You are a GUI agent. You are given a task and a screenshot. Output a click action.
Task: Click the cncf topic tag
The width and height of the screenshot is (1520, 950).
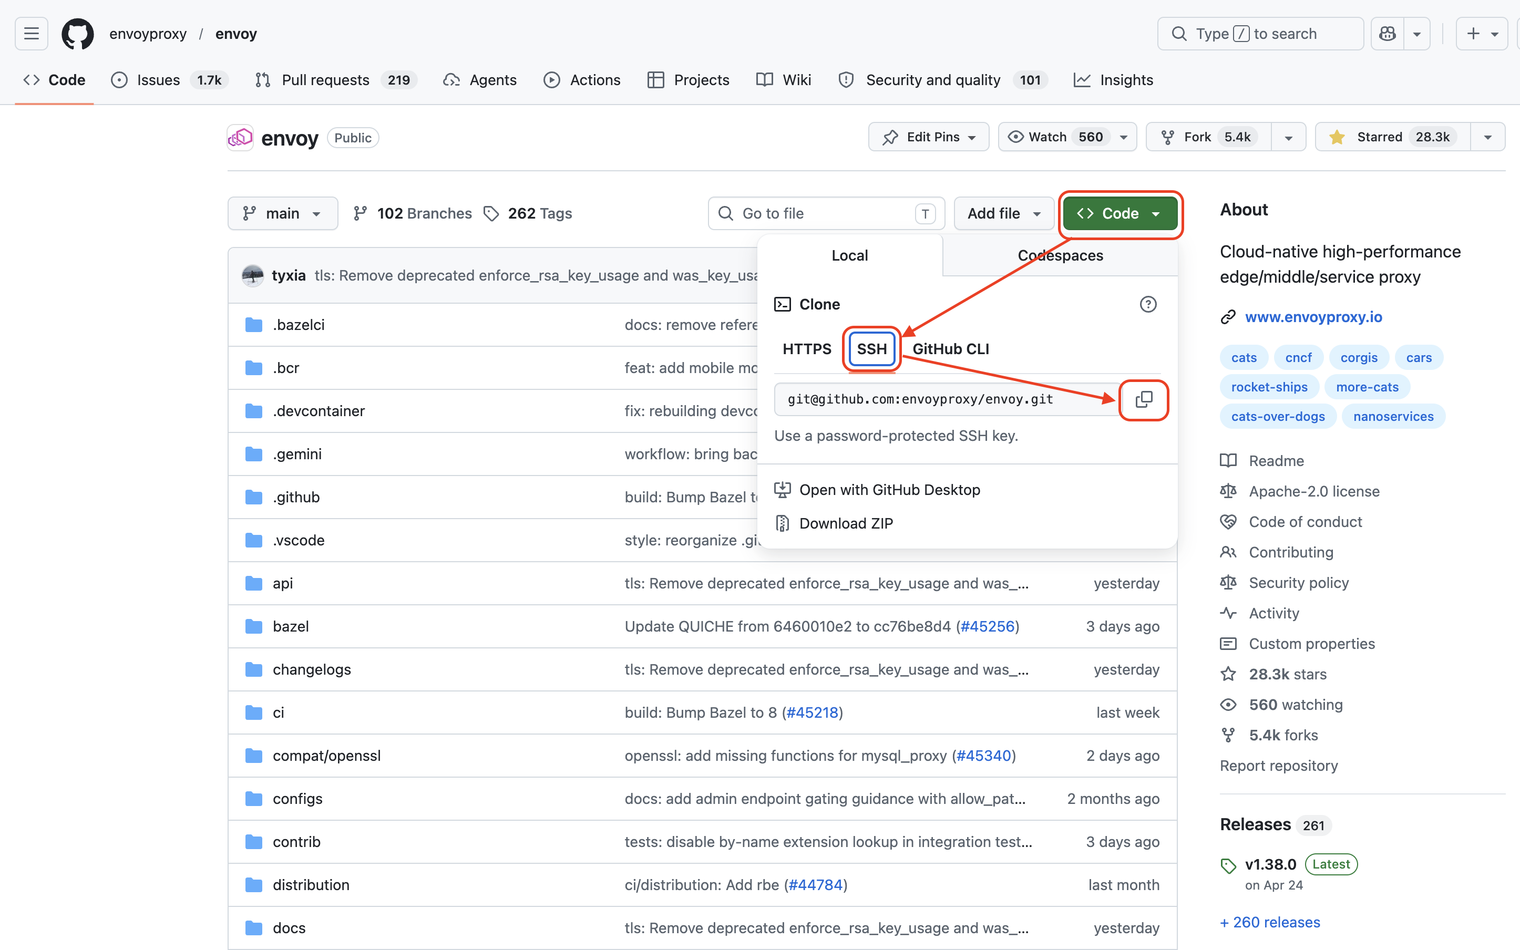tap(1298, 357)
